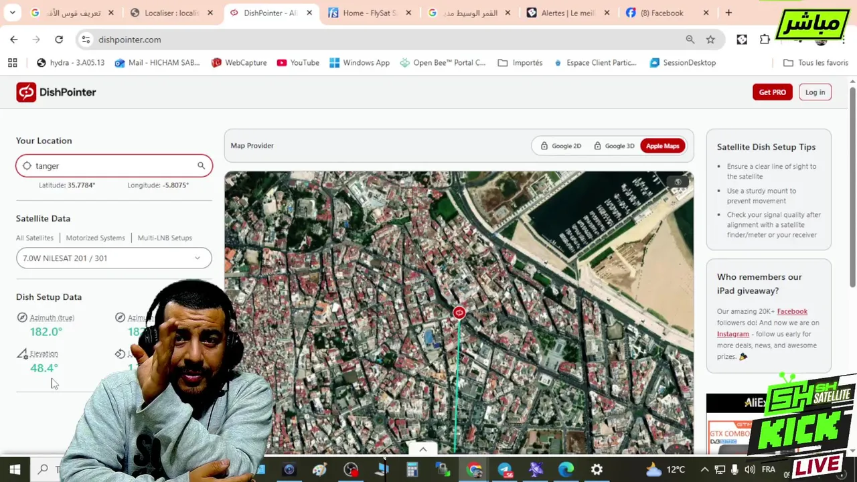857x482 pixels.
Task: Open the Windows App bookmark
Action: (360, 62)
